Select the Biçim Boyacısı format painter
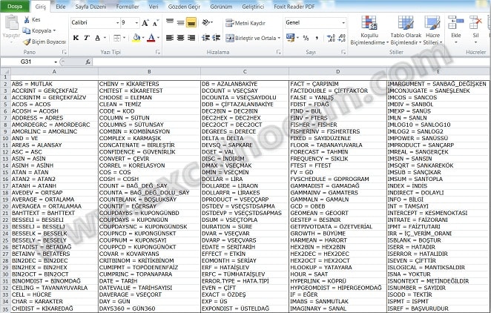 44,42
